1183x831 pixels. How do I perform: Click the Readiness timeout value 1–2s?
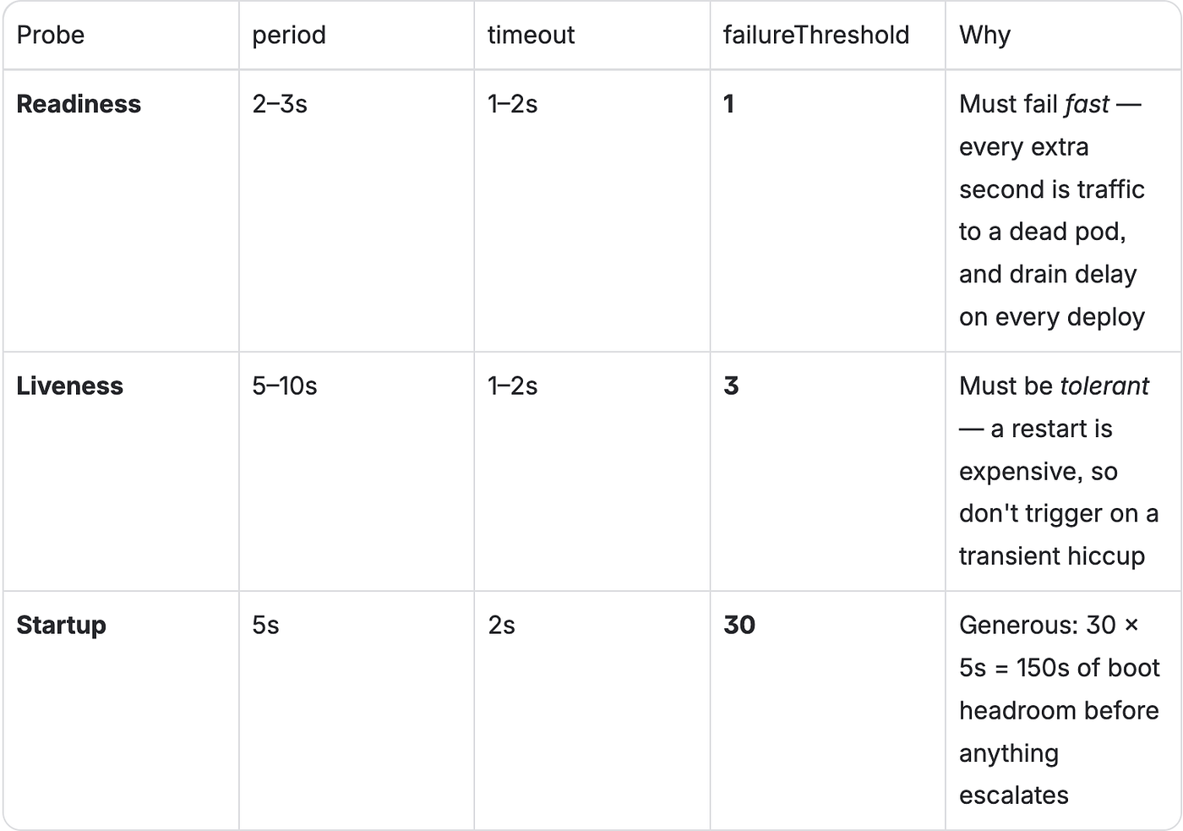click(x=513, y=104)
